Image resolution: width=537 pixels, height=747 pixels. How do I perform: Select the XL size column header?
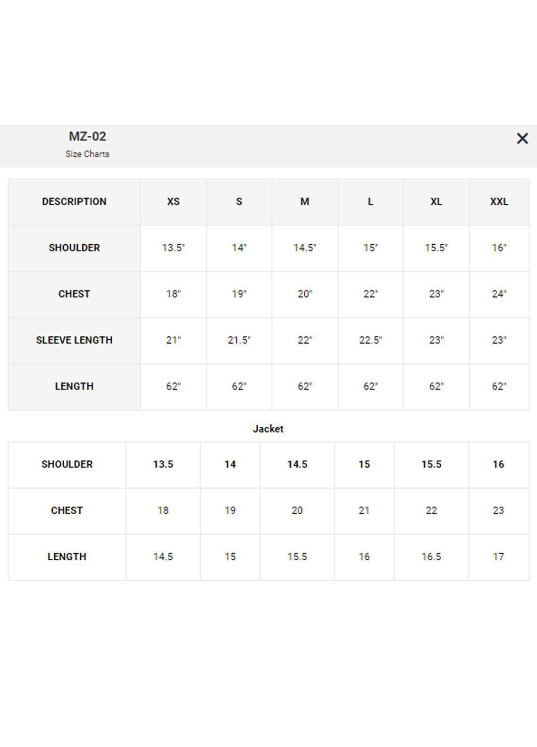click(x=436, y=202)
